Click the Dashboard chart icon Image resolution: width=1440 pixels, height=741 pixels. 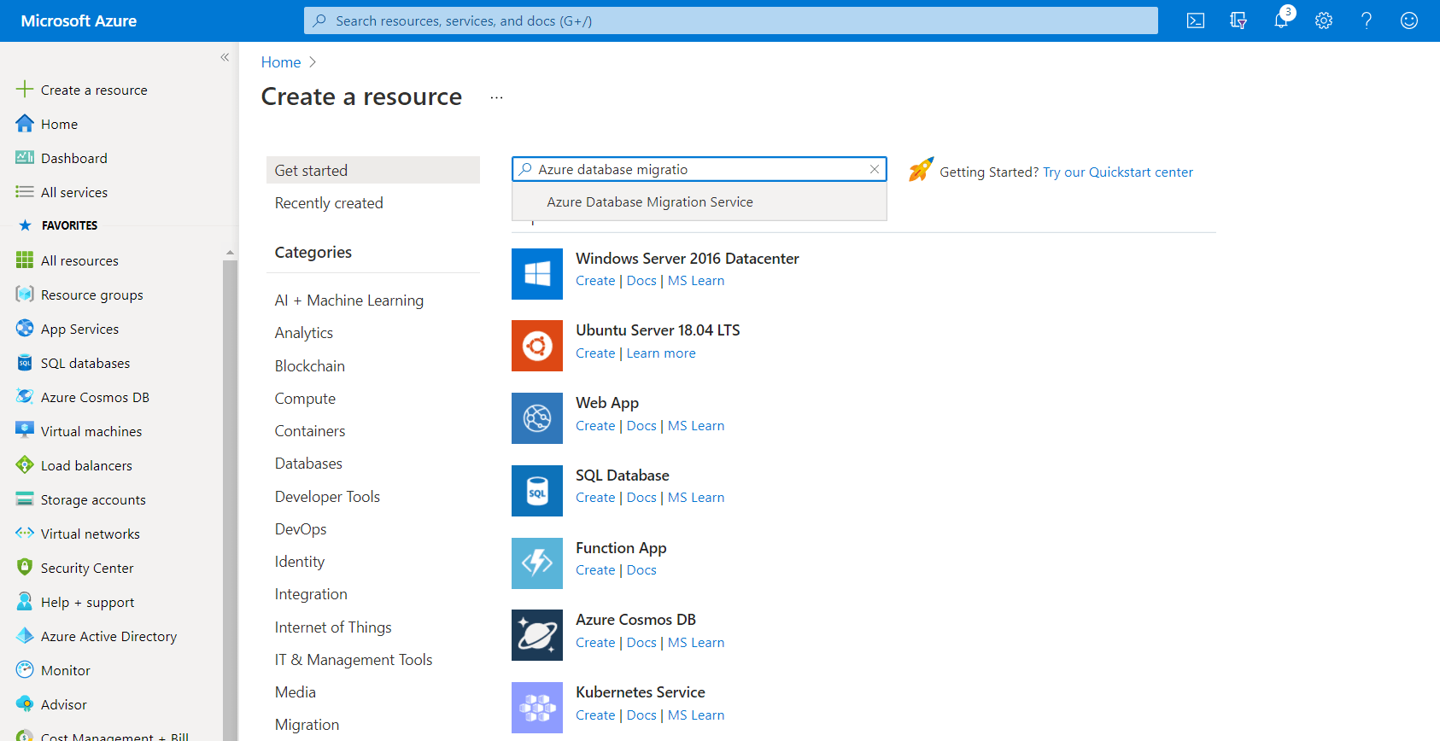pos(25,158)
